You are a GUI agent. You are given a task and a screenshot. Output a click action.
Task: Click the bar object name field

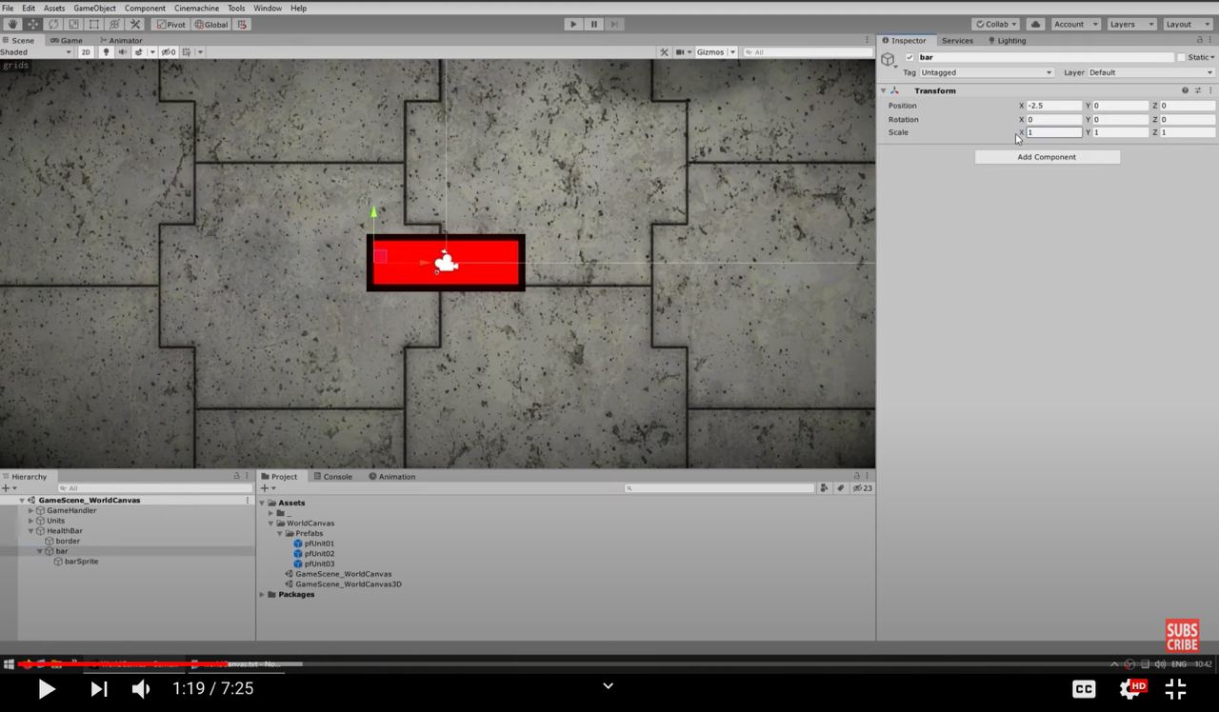1046,57
